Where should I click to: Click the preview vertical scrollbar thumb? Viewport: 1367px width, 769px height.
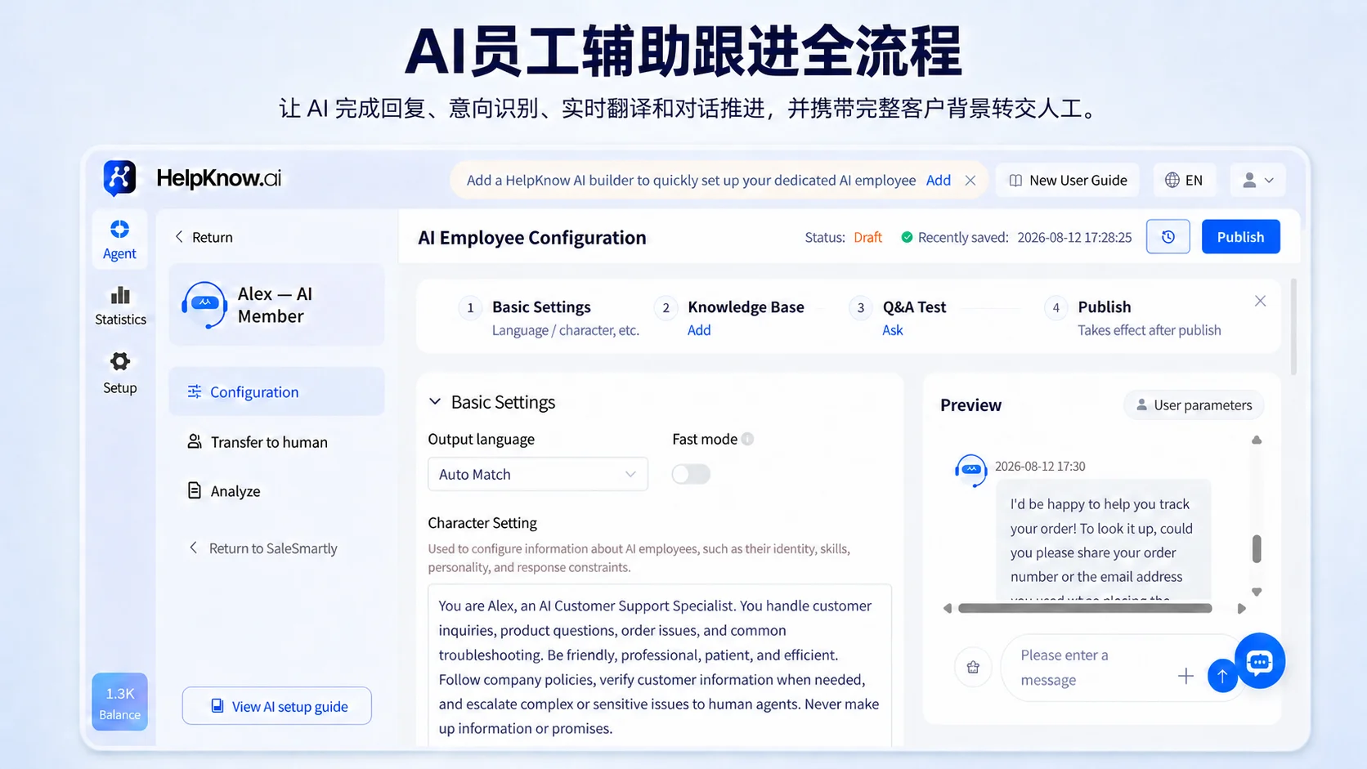pyautogui.click(x=1257, y=548)
